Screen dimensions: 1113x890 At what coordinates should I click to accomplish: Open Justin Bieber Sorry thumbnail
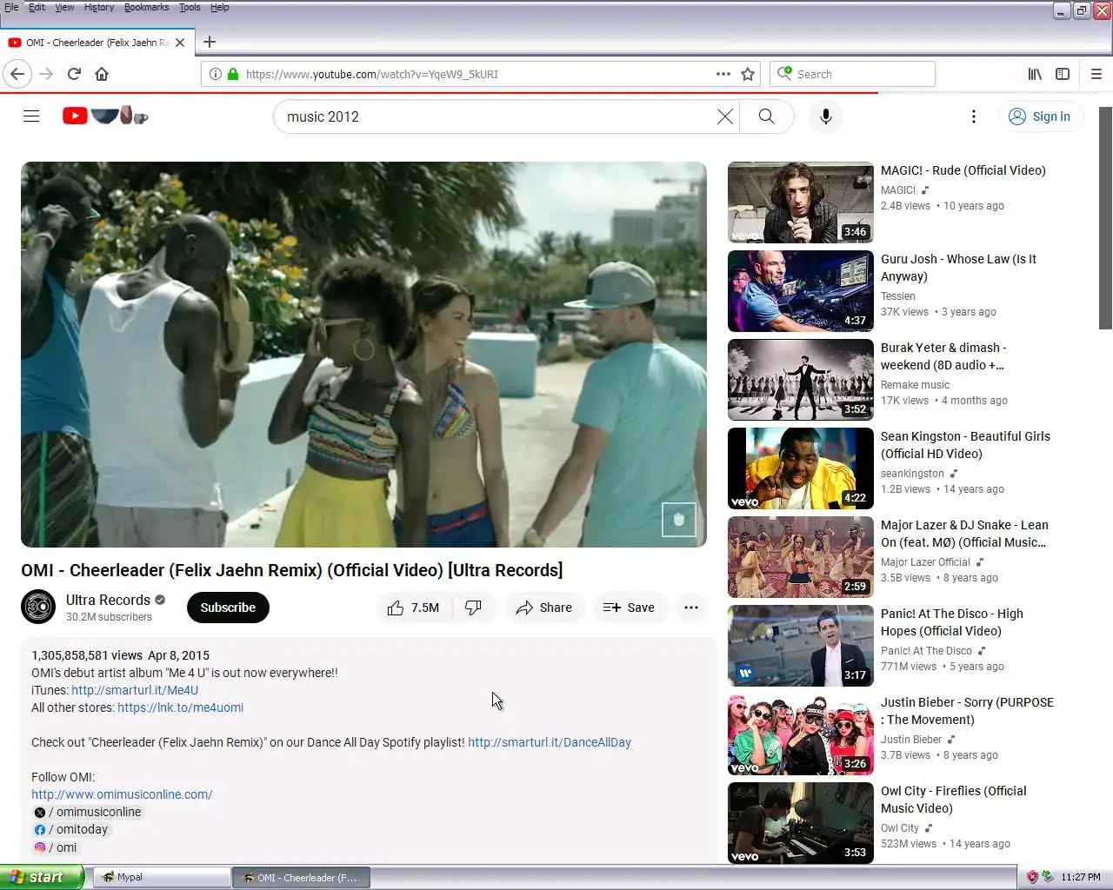[801, 734]
